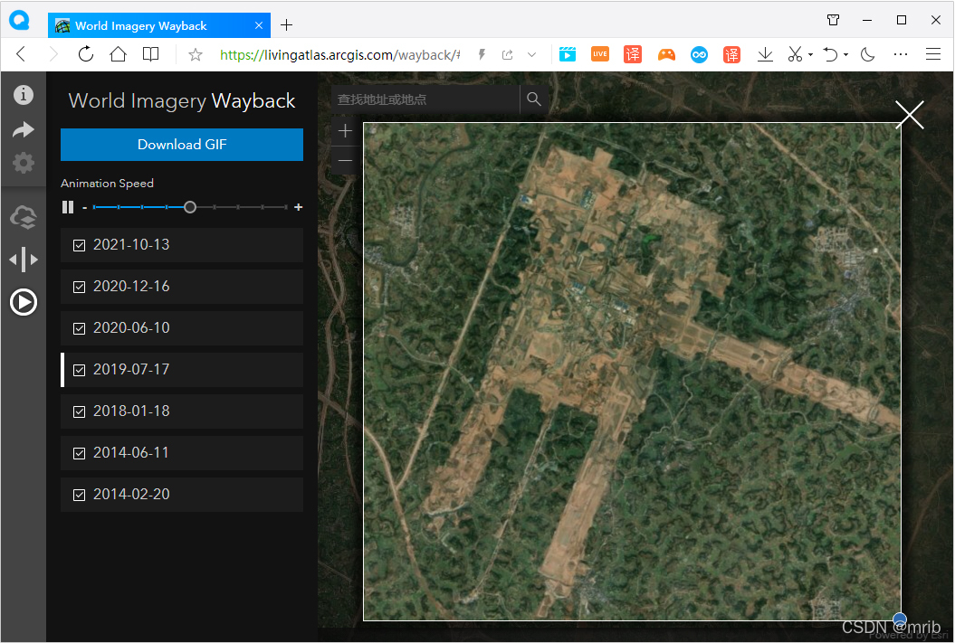The width and height of the screenshot is (955, 643).
Task: Click the cloud layers save icon
Action: [x=24, y=217]
